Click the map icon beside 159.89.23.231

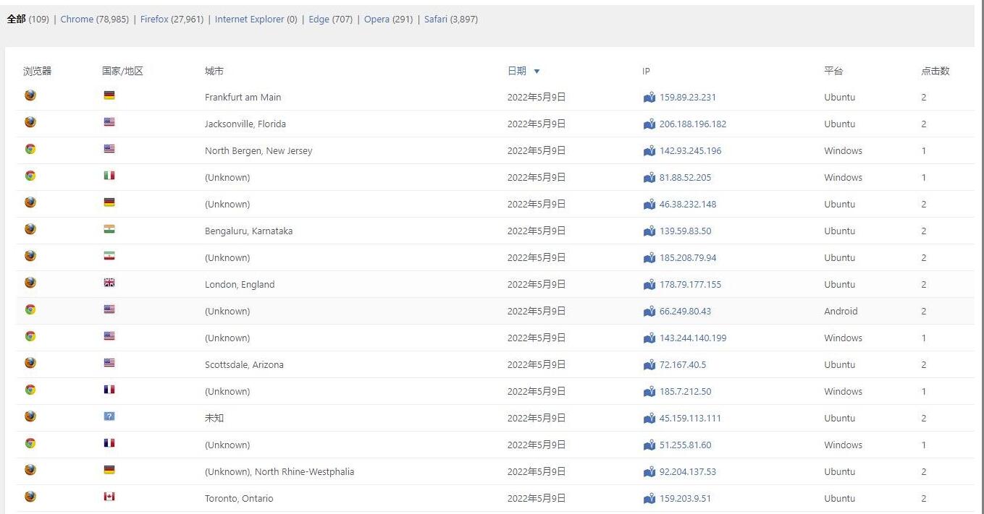649,98
